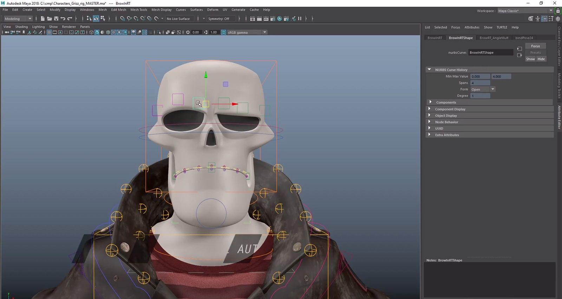This screenshot has width=562, height=299.
Task: Switch to the BrowRT_AngleMult tab
Action: (x=494, y=38)
